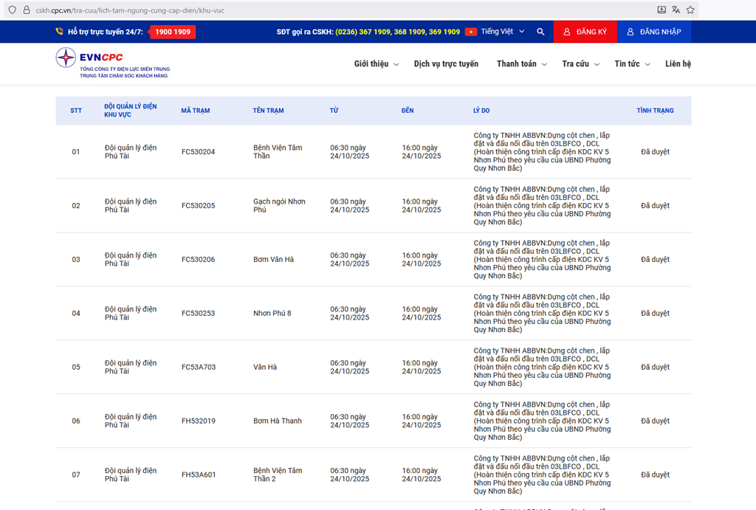Expand the Tra cứu menu
The height and width of the screenshot is (510, 756).
click(580, 64)
